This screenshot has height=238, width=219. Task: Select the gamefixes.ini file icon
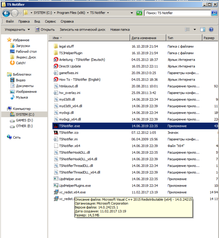click(x=56, y=73)
